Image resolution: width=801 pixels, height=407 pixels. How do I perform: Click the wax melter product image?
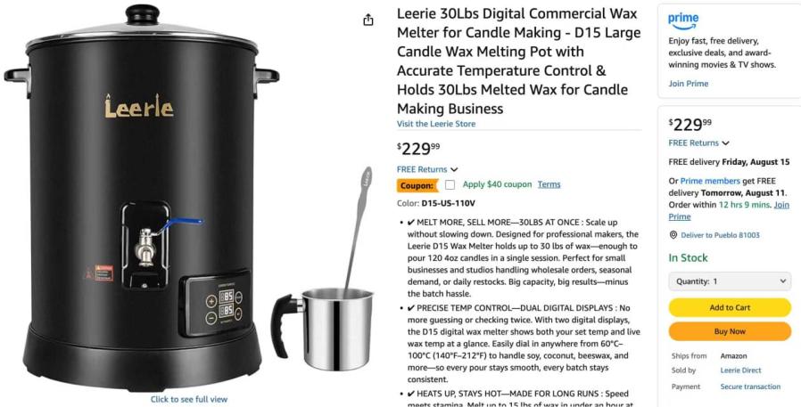tap(142, 199)
